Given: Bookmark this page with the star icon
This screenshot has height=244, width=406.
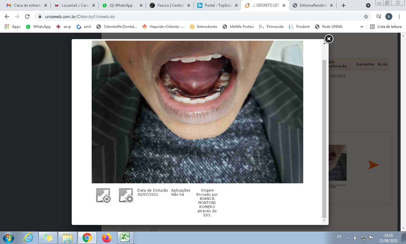Looking at the screenshot, I should [366, 17].
